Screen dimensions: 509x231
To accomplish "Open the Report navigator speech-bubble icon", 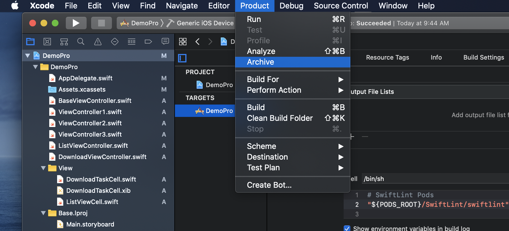I will [x=165, y=42].
